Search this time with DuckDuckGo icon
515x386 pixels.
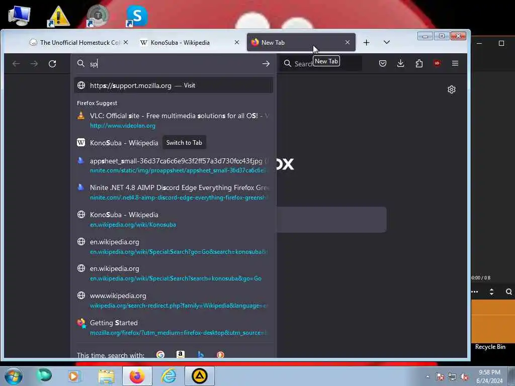pos(221,354)
